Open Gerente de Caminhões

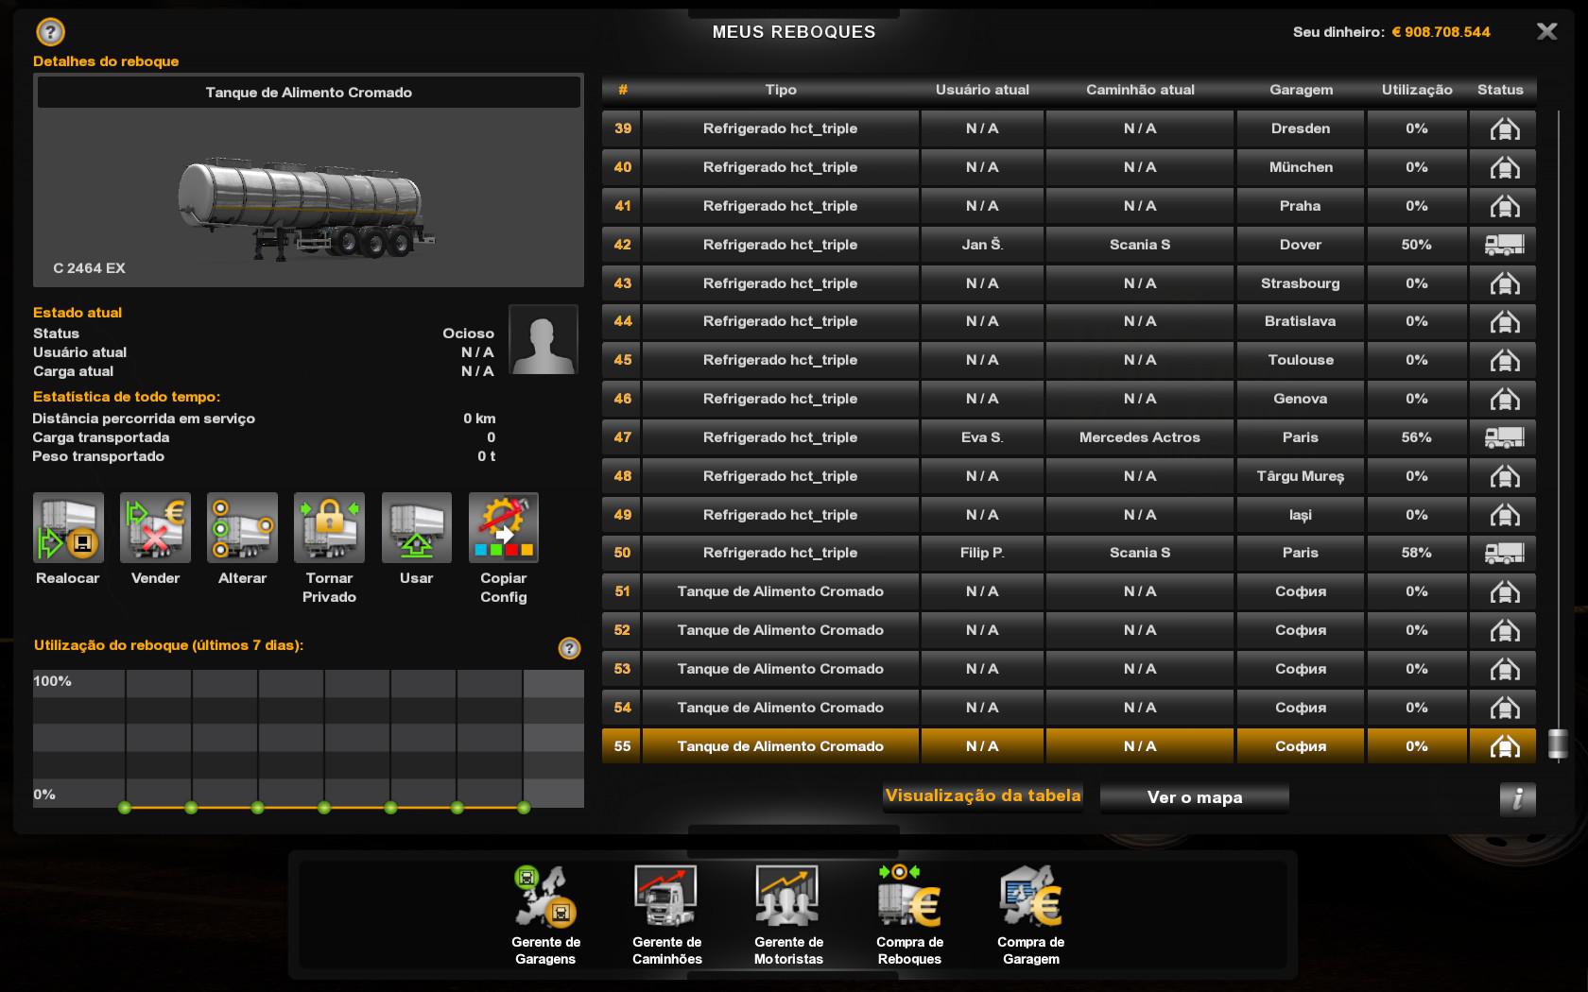click(x=666, y=898)
